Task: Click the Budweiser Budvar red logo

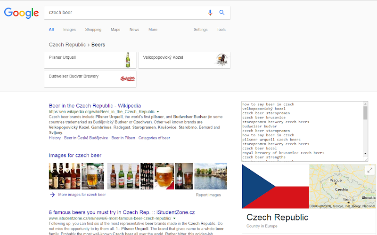Action: pyautogui.click(x=127, y=78)
